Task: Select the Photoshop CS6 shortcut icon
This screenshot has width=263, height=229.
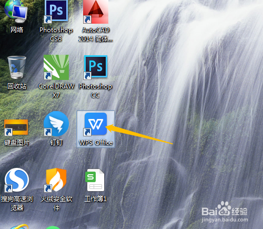Action: pos(56,11)
